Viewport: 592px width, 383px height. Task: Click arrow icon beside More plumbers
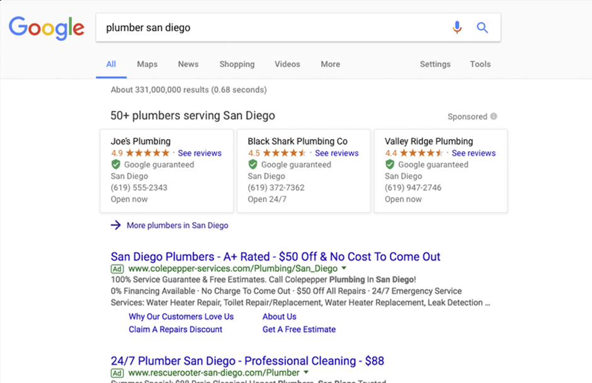click(115, 225)
